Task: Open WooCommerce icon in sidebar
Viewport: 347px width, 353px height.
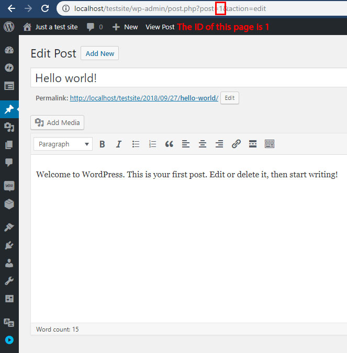Action: pos(9,186)
